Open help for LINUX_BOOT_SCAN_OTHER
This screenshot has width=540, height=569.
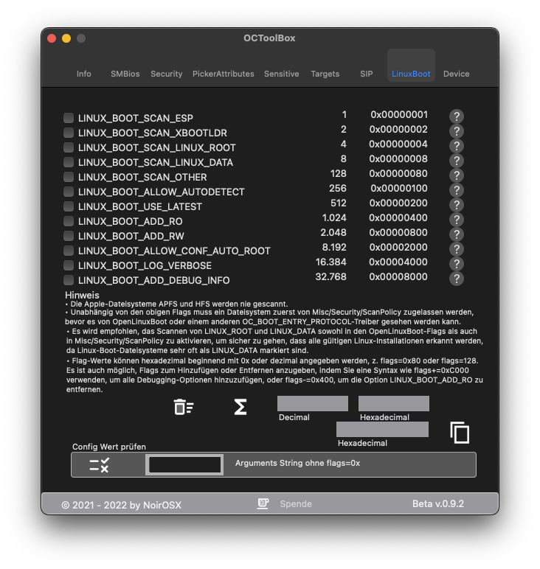[x=456, y=175]
